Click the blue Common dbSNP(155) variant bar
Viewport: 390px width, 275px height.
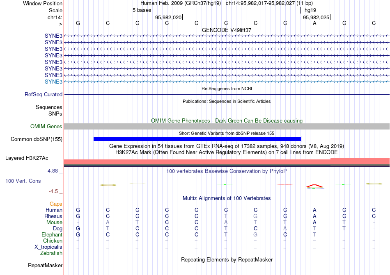point(197,139)
